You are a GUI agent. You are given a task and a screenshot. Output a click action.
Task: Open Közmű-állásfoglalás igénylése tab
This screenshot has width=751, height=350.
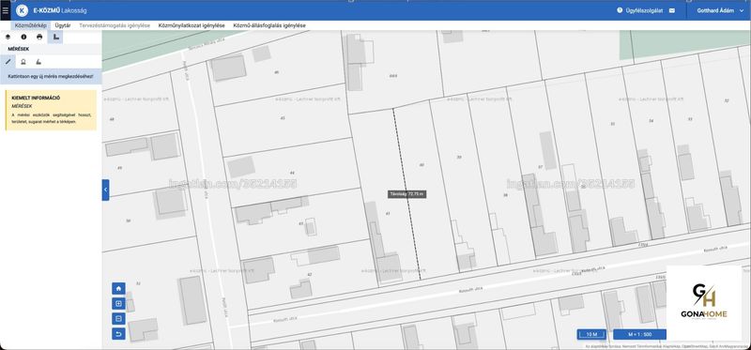tap(269, 25)
